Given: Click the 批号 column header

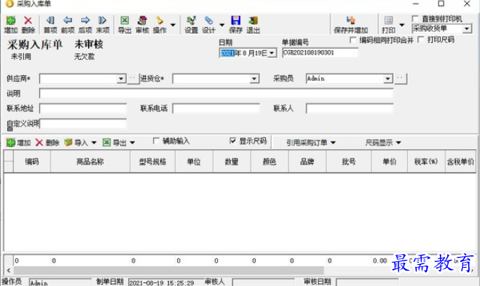Looking at the screenshot, I should click(349, 162).
